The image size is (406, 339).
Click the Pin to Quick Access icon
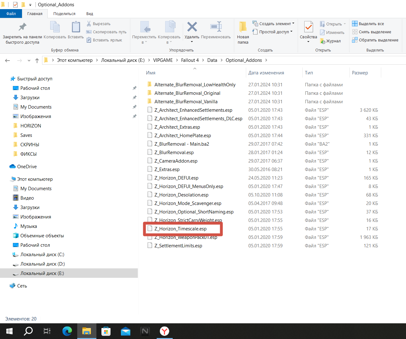22,27
